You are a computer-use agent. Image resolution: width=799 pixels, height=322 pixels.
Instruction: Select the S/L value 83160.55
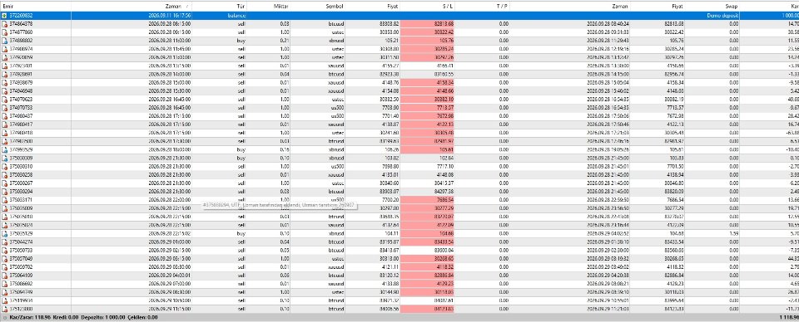coord(444,75)
